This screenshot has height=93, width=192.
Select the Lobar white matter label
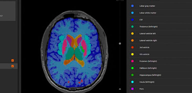pos(148,13)
